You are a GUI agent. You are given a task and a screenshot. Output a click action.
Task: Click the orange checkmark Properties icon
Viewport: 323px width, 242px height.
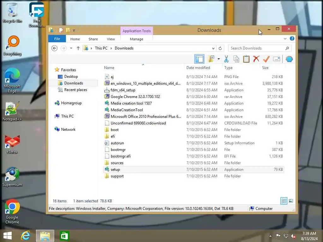(266, 59)
